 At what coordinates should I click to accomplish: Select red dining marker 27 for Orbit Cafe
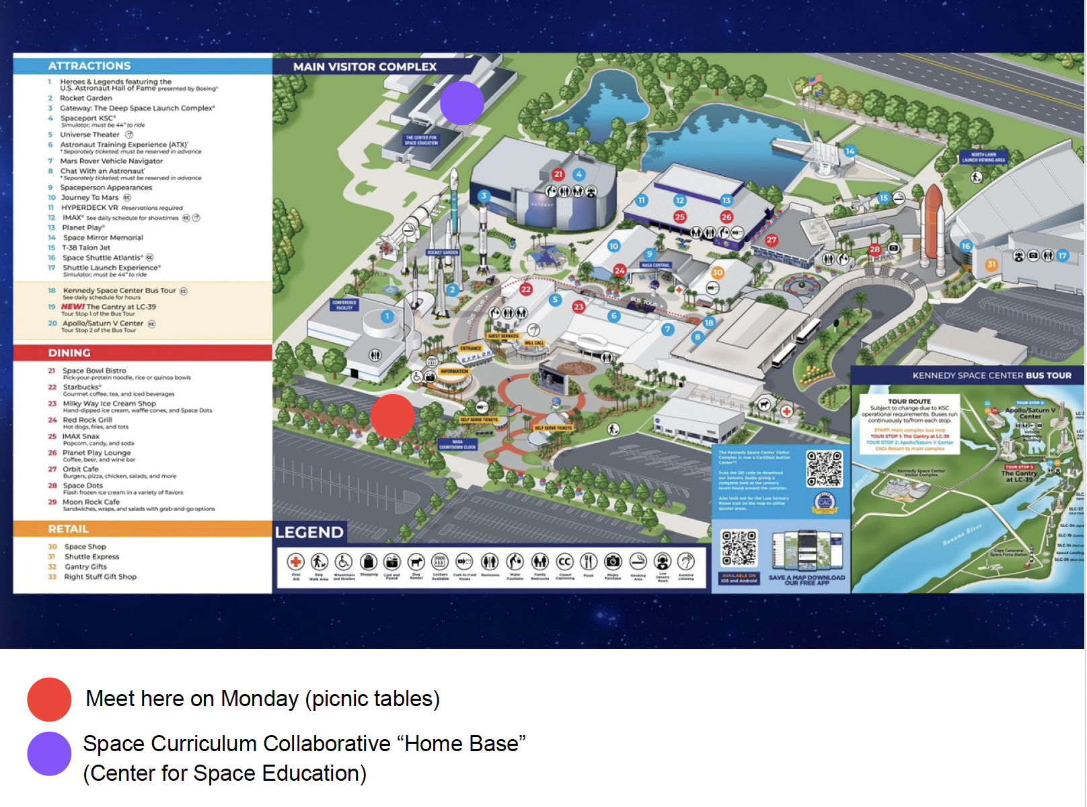click(x=772, y=240)
